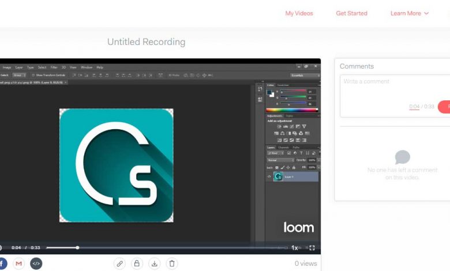Screen dimensions: 450x271
Task: Filter layers by pixel layers
Action: coord(289,153)
